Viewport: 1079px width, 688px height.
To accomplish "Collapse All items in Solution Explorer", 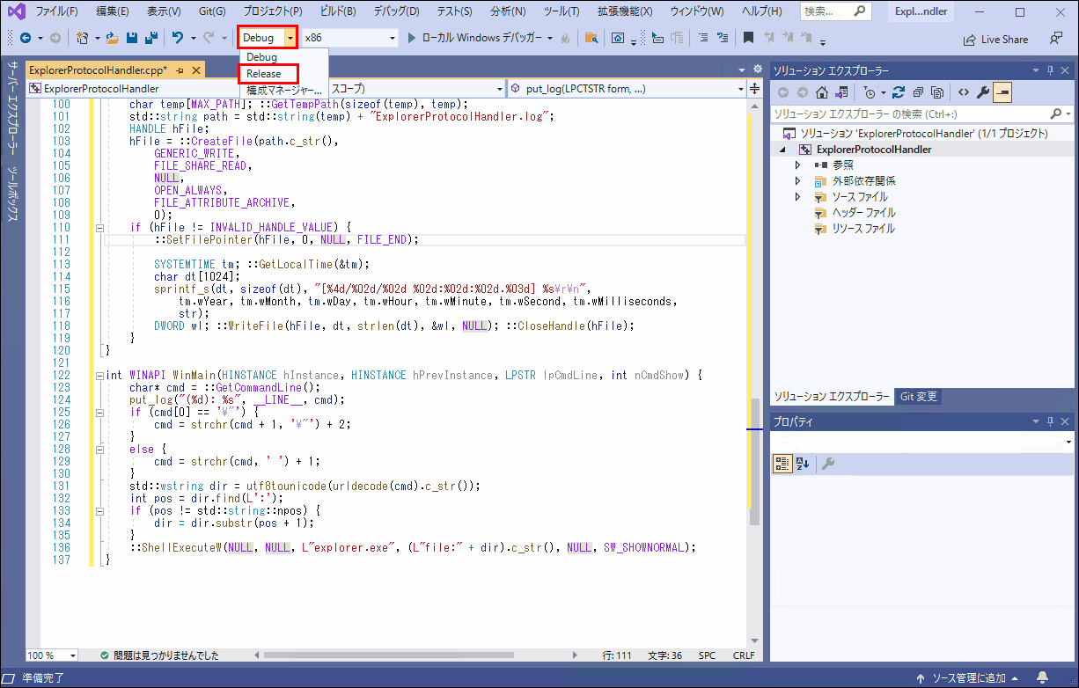I will coord(918,92).
